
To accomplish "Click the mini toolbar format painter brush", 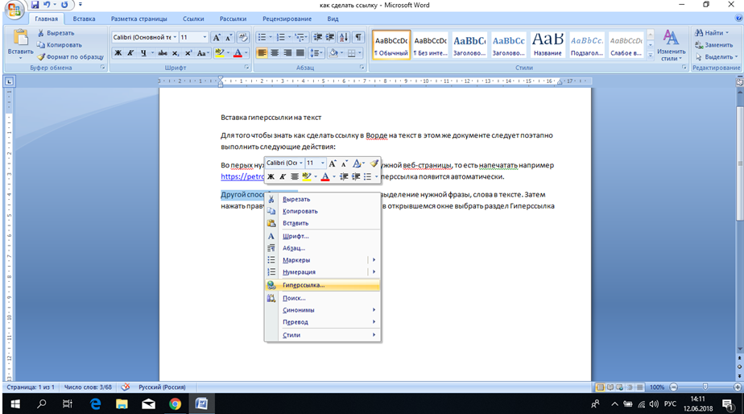I will pyautogui.click(x=374, y=163).
